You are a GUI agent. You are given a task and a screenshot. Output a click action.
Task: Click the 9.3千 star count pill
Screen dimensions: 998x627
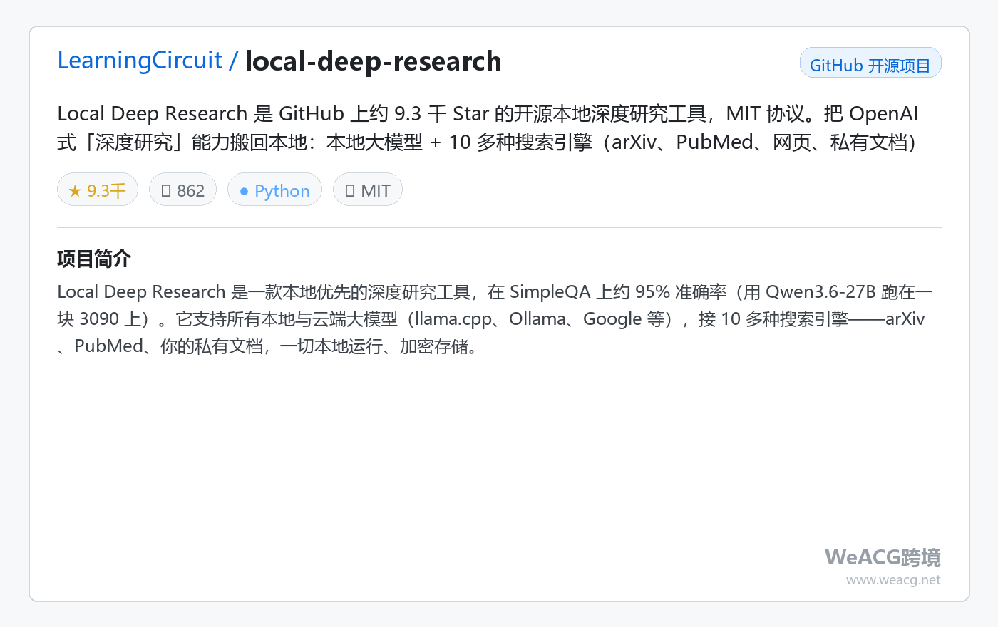tap(98, 190)
